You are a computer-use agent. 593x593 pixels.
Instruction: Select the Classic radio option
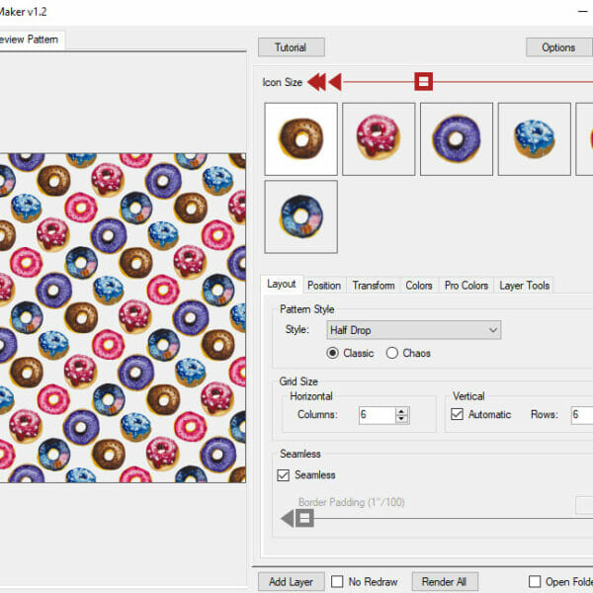(x=350, y=353)
